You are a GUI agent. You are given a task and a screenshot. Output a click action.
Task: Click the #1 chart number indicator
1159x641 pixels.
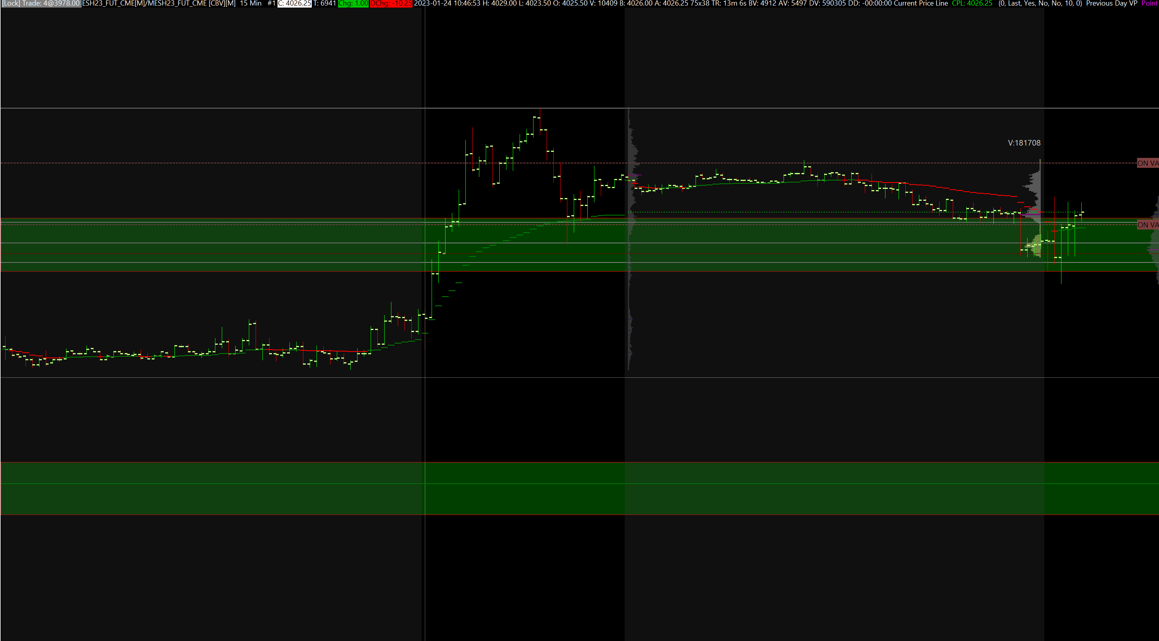click(271, 4)
